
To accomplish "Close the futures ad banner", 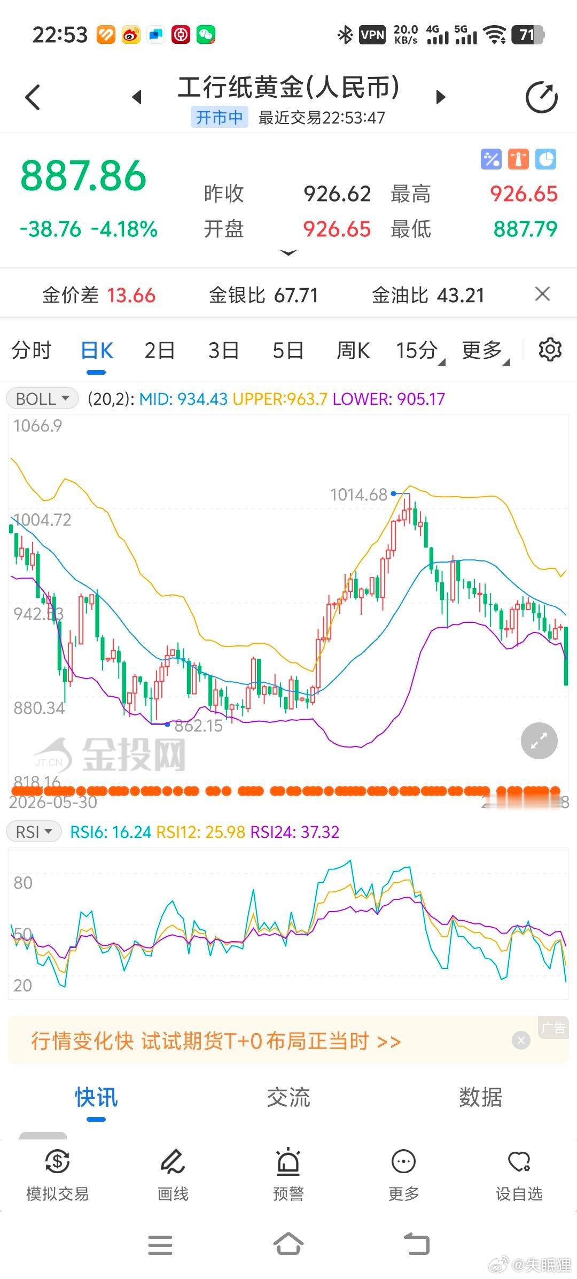I will 521,1040.
